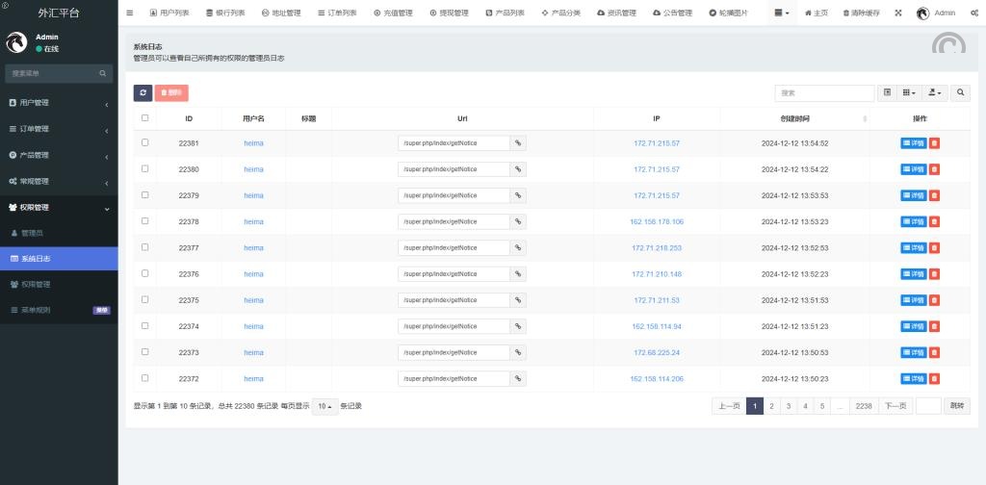Click the 搜索 field in table toolbar
Screen dimensions: 986x485
tap(825, 92)
